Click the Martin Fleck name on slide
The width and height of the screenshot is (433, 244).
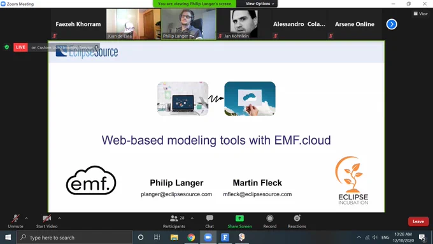point(257,183)
